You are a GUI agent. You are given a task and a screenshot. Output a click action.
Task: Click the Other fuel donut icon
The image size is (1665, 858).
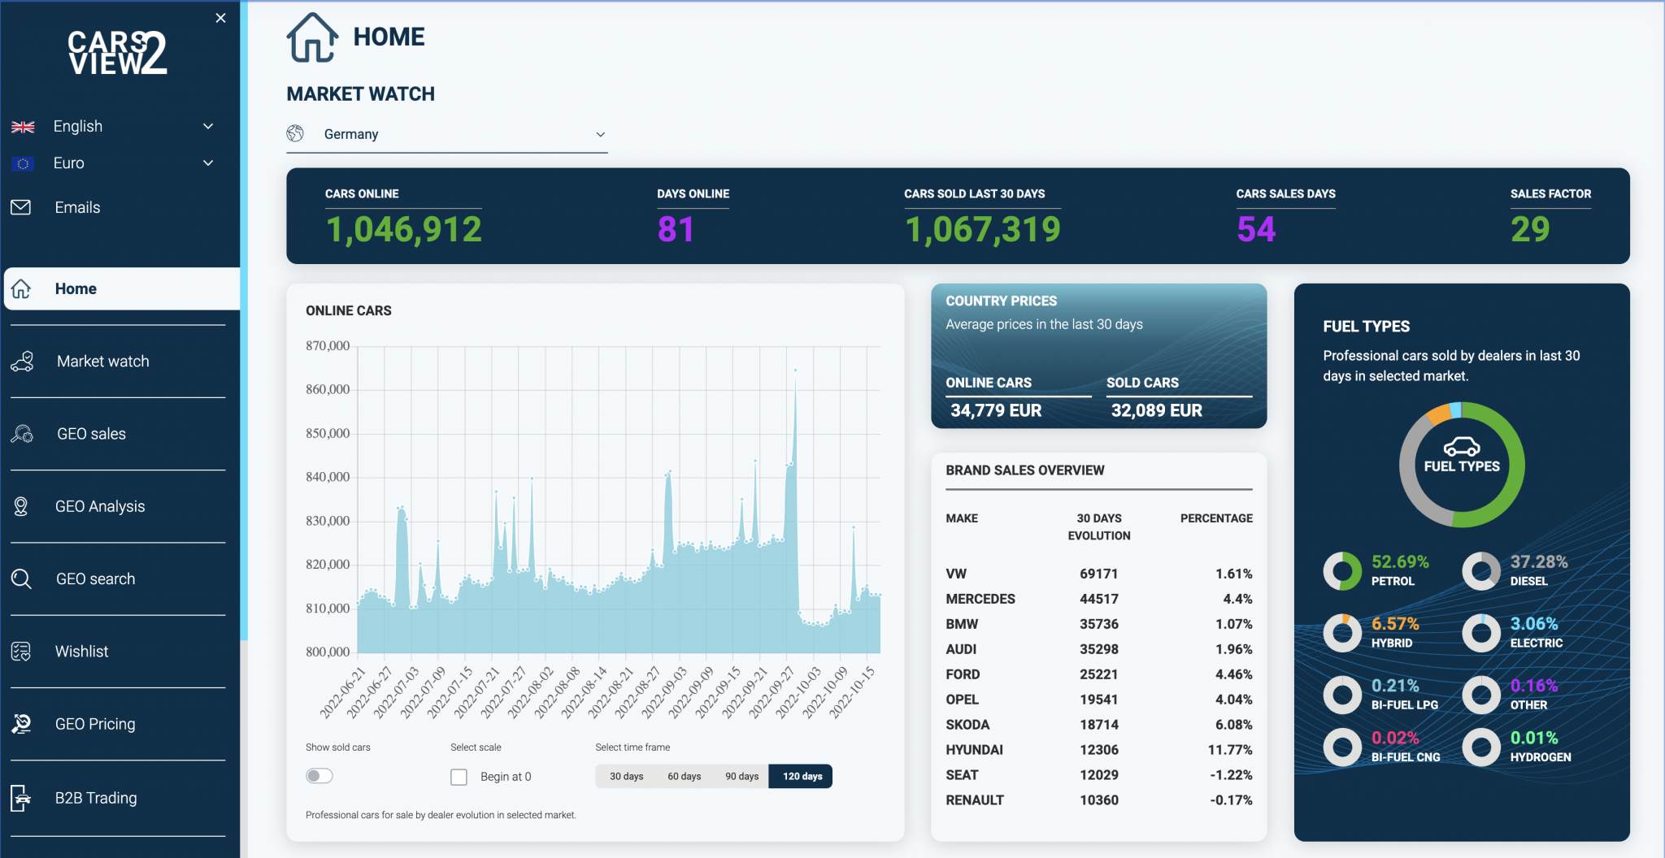coord(1481,695)
